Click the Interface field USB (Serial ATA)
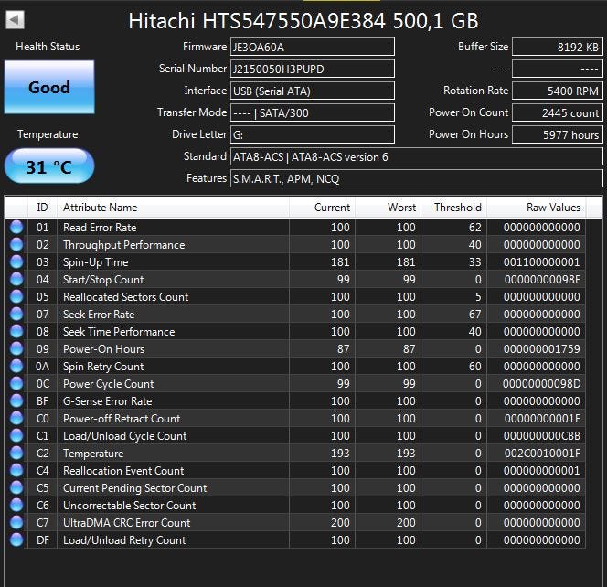This screenshot has width=607, height=587. (313, 91)
